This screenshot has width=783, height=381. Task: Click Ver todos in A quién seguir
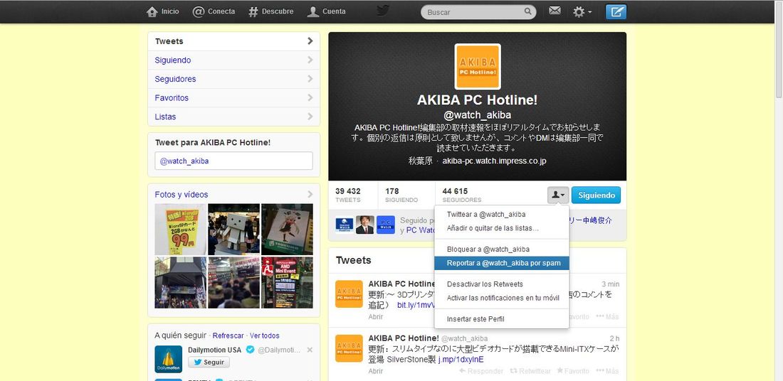265,336
